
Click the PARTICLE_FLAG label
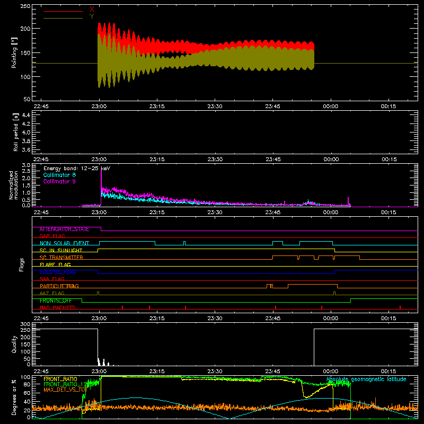click(59, 286)
